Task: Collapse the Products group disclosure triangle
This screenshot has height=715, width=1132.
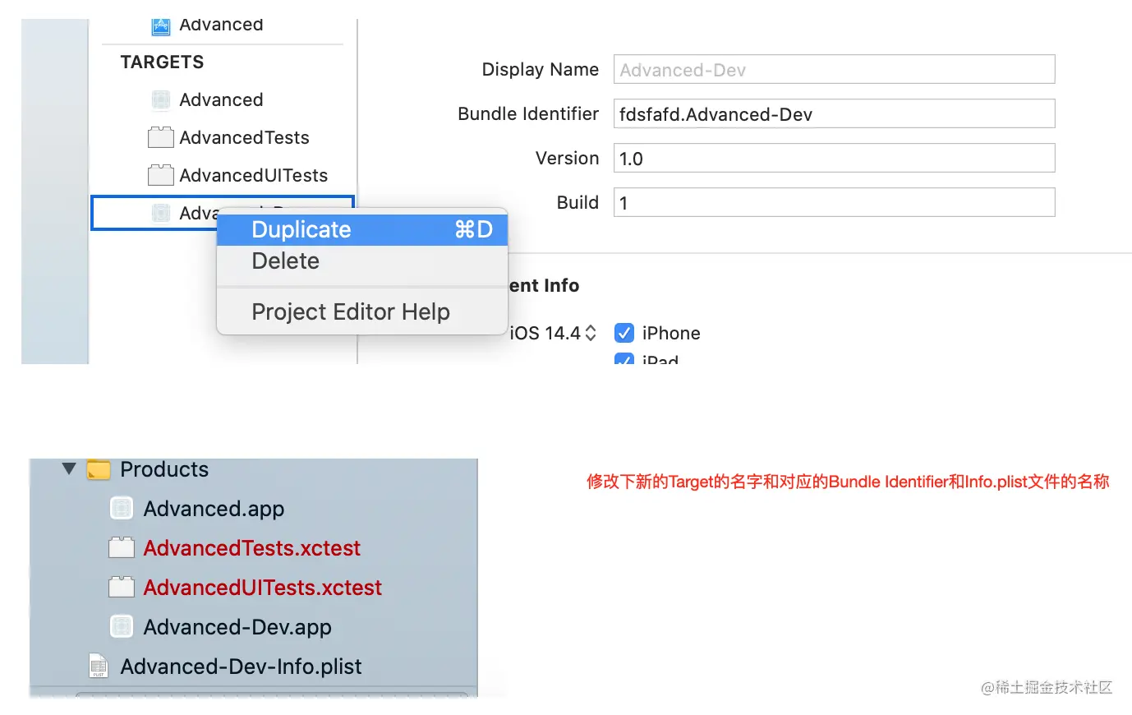Action: coord(69,469)
